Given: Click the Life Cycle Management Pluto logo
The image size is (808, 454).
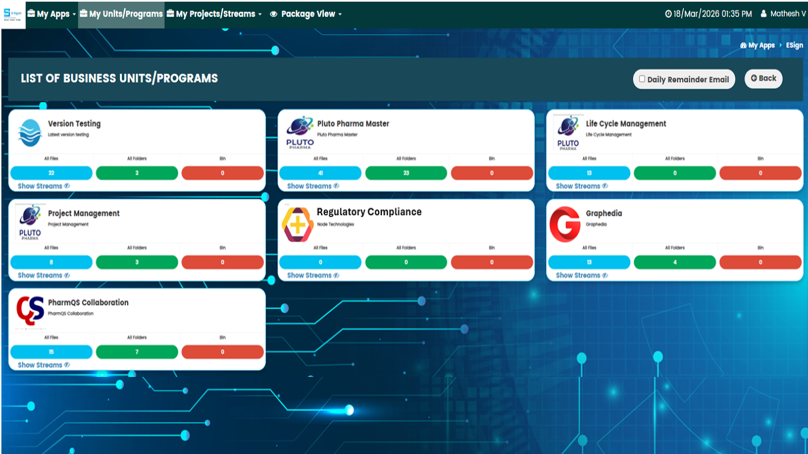Looking at the screenshot, I should coord(568,133).
